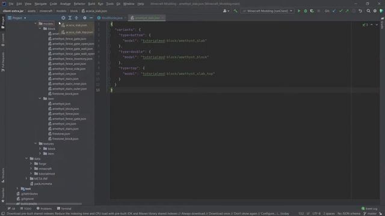Open the Project view selector dropdown
This screenshot has height=216, width=385.
pyautogui.click(x=17, y=18)
